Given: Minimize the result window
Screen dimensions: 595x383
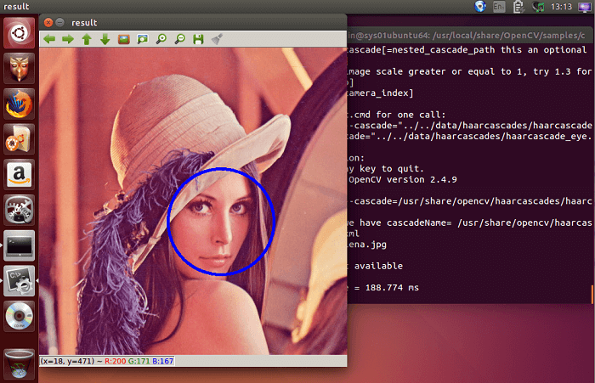Looking at the screenshot, I should click(59, 22).
